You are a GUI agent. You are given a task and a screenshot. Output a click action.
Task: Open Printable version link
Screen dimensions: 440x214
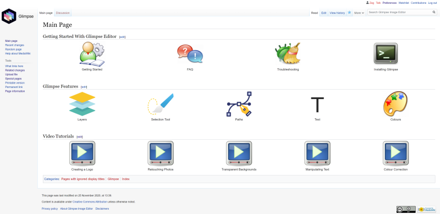coord(15,83)
